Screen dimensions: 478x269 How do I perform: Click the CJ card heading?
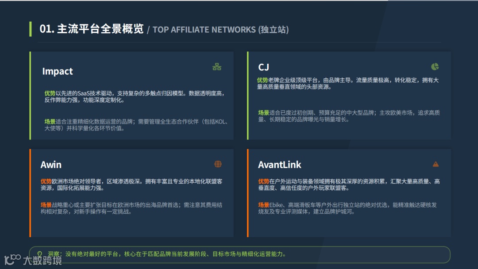[x=264, y=67]
